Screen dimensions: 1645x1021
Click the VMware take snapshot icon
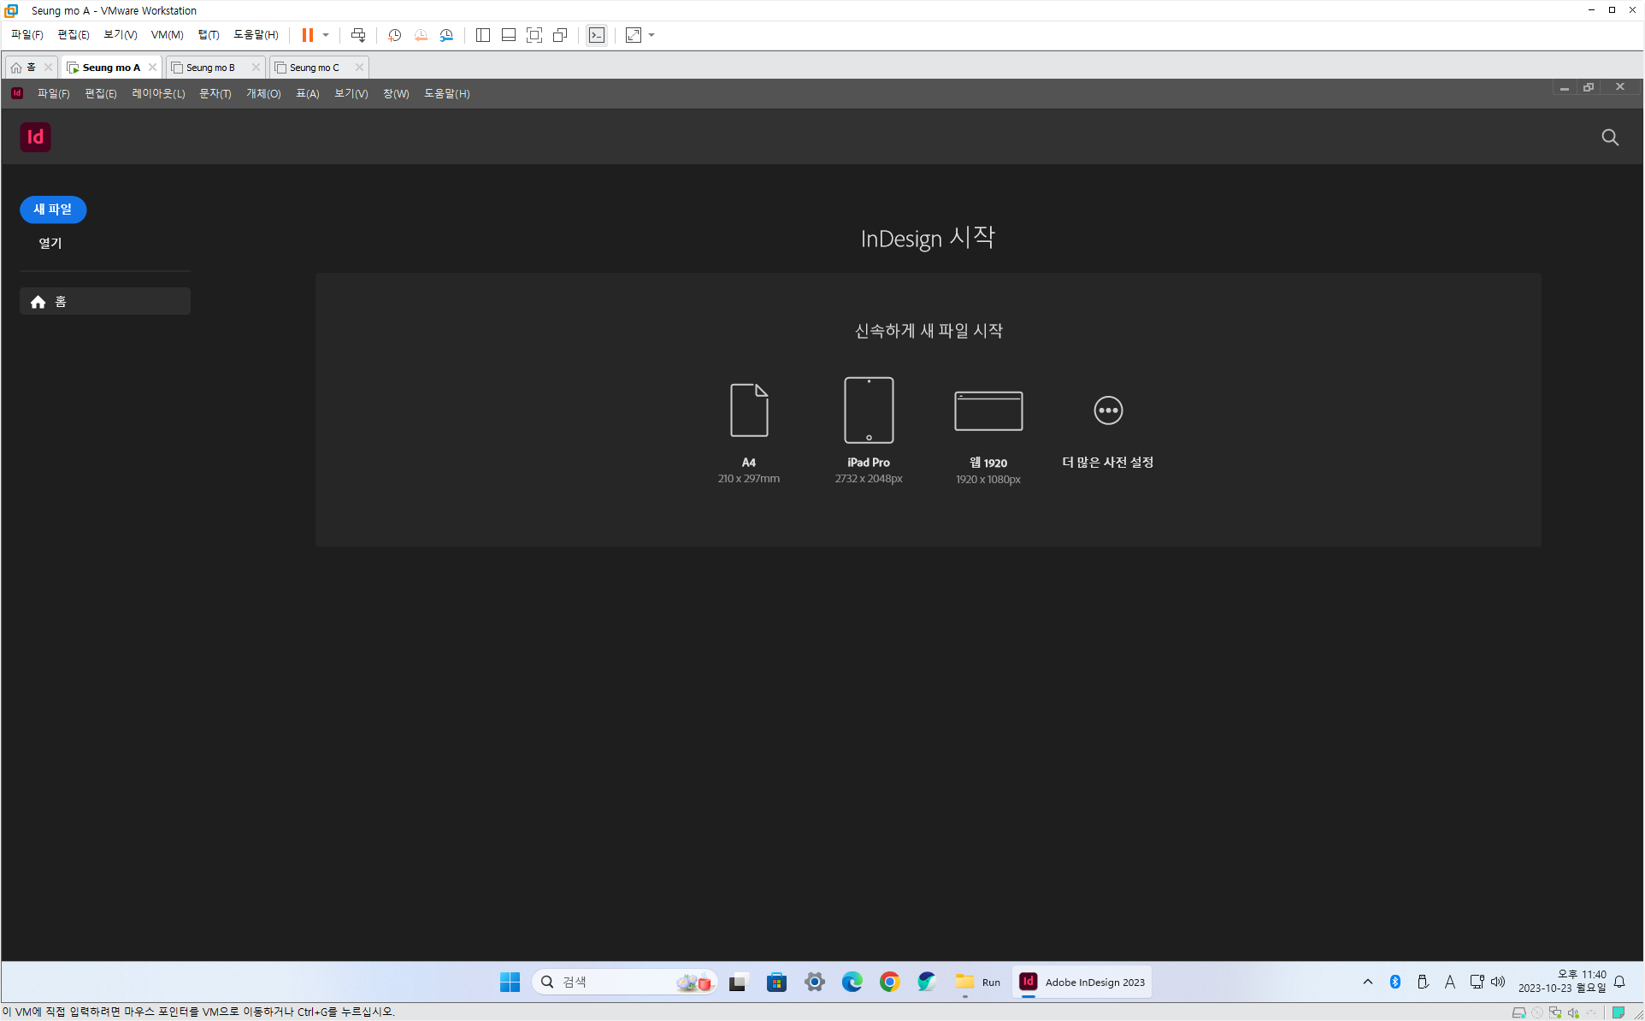tap(394, 35)
